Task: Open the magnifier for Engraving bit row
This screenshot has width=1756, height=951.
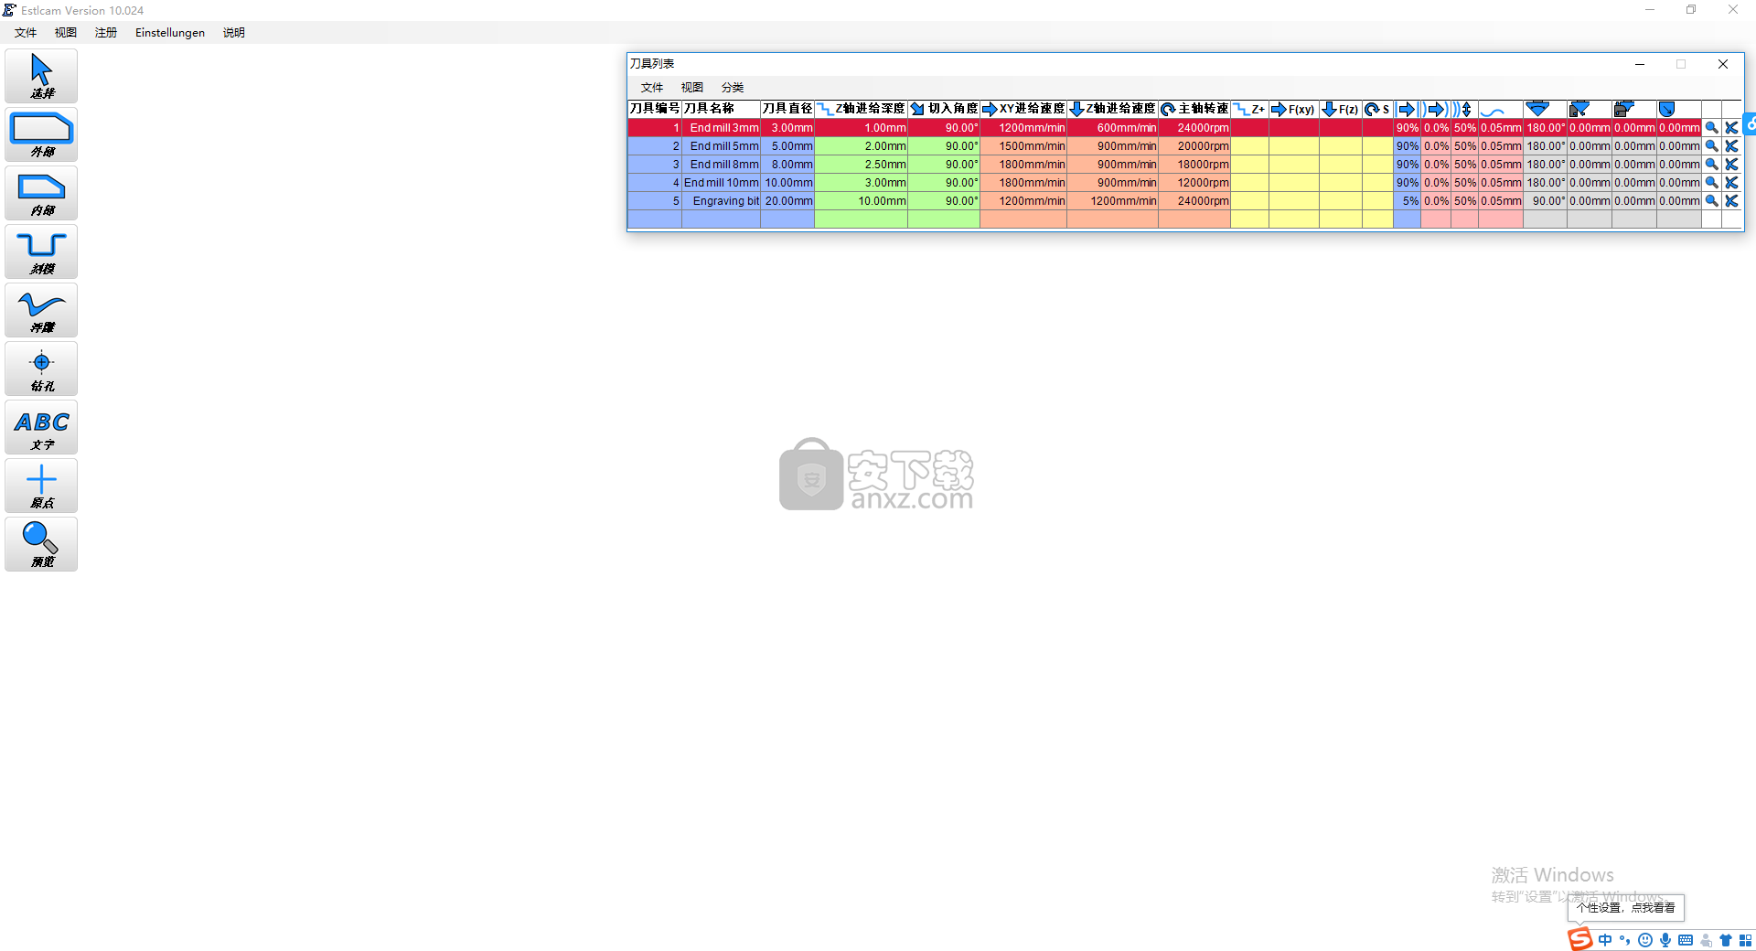Action: 1711,201
